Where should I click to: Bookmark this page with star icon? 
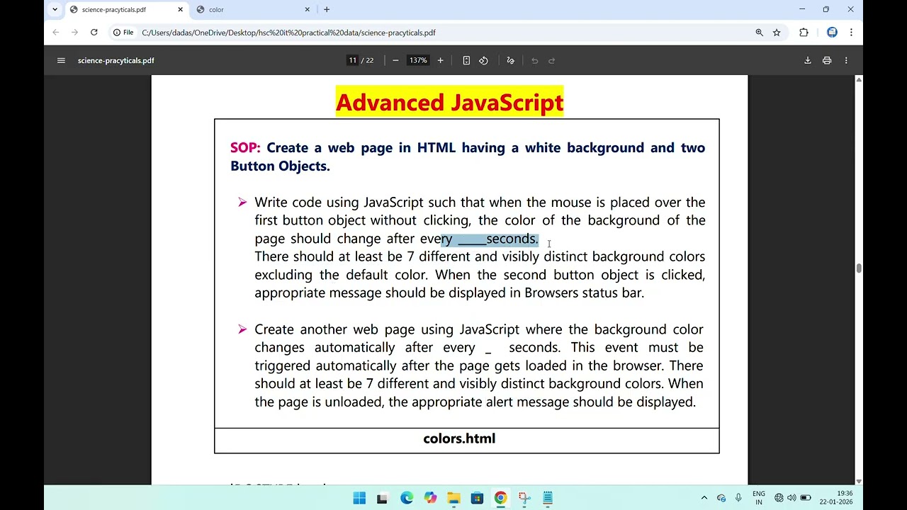(x=777, y=32)
